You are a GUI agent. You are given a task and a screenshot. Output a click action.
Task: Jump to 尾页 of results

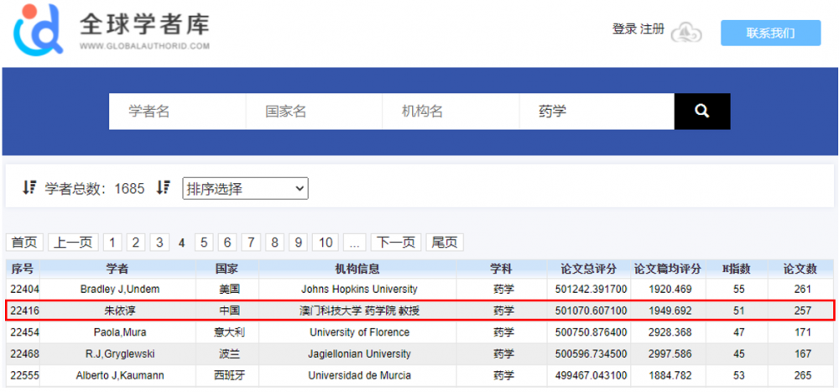click(444, 243)
